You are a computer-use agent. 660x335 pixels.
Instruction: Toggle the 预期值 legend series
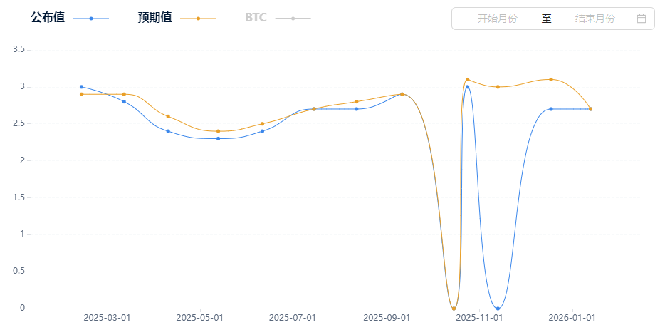(x=176, y=18)
